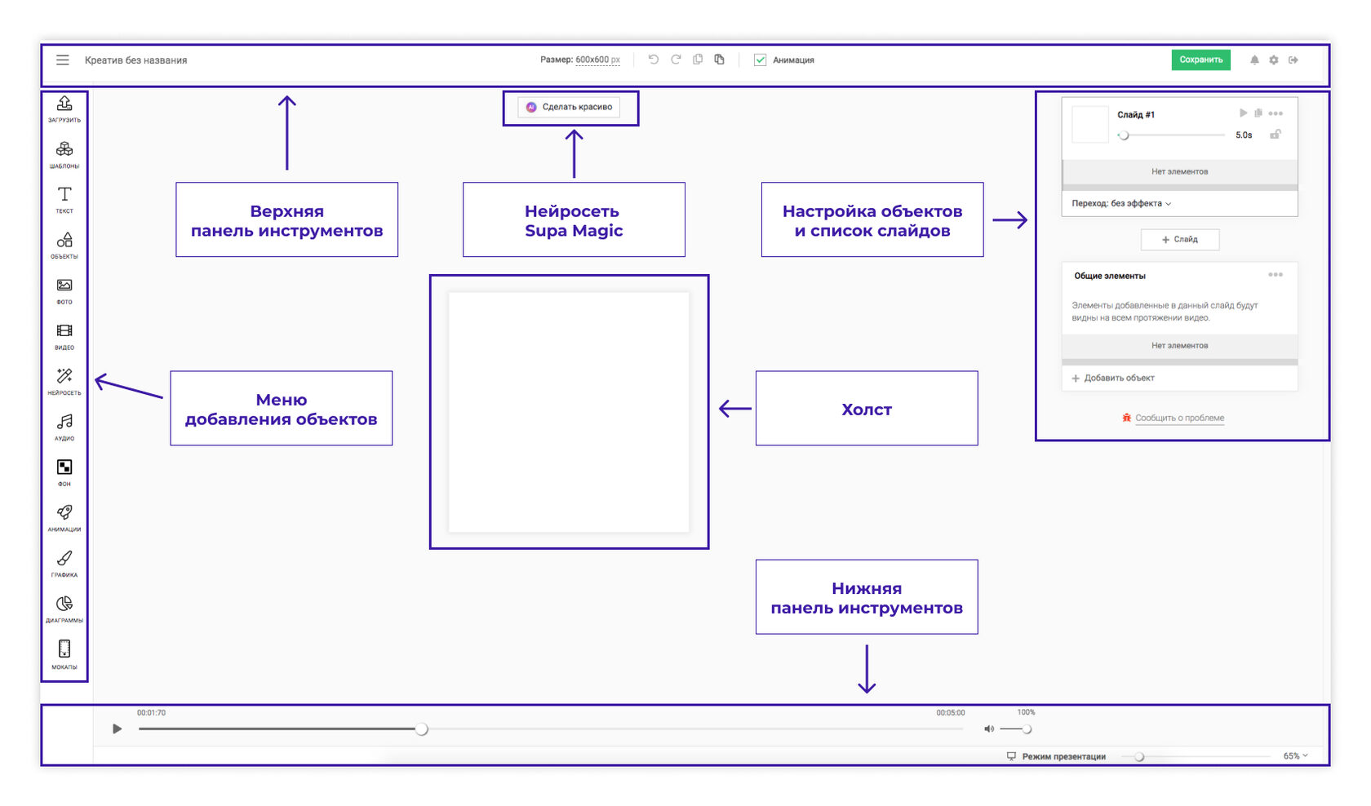This screenshot has height=806, width=1371.
Task: Open the Объекты shapes panel
Action: (64, 245)
